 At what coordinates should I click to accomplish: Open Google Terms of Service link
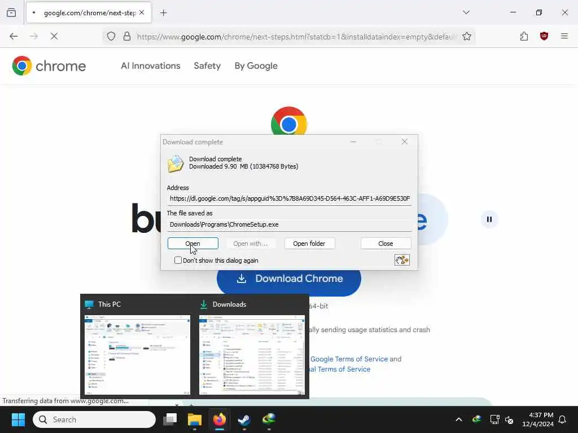tap(349, 359)
